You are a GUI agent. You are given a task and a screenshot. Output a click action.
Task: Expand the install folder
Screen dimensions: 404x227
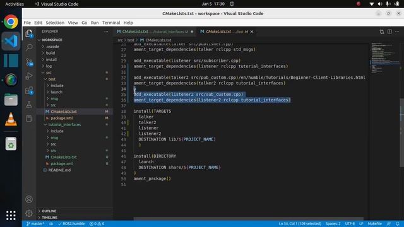(x=51, y=59)
